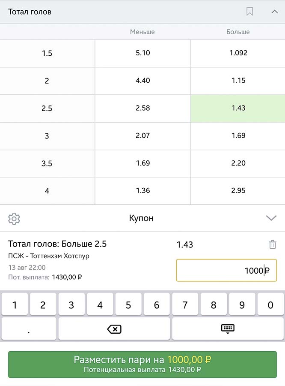
Task: Tap the backspace key icon
Action: (114, 329)
